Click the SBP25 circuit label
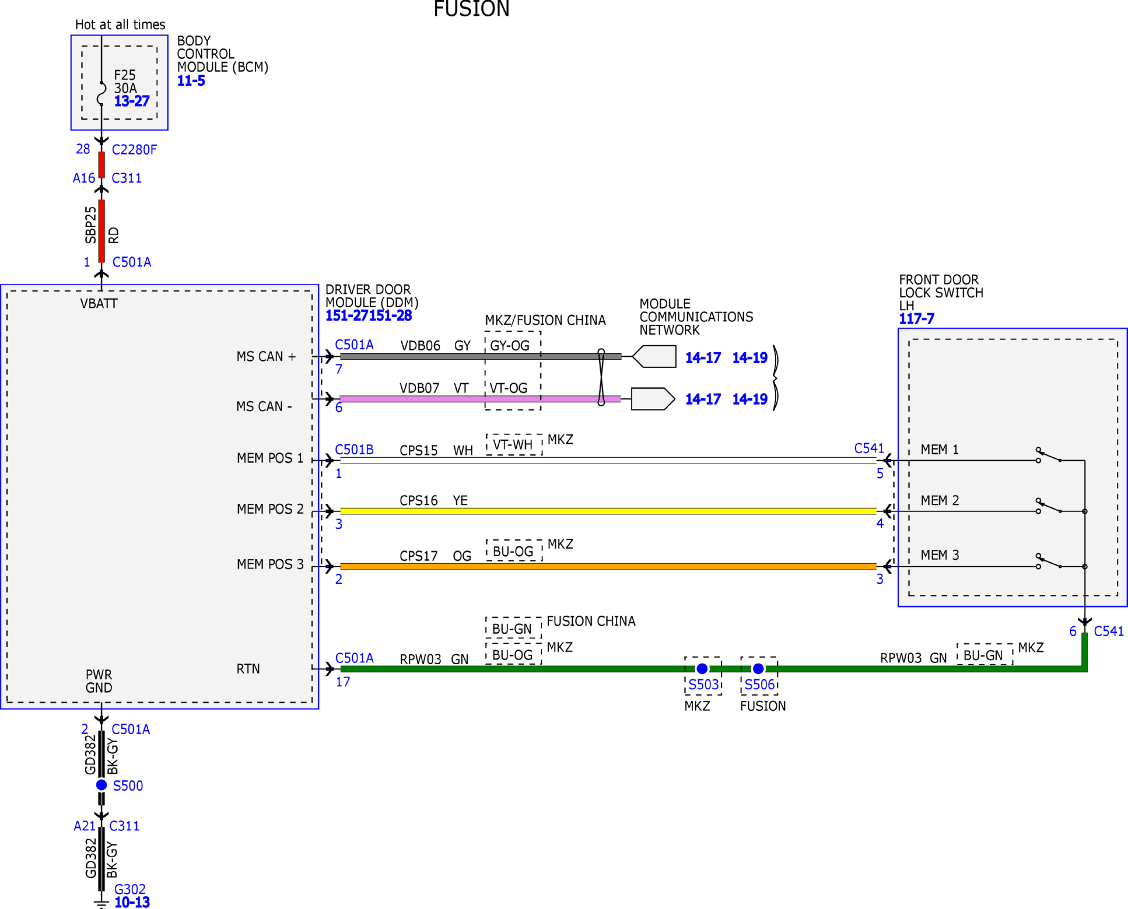This screenshot has width=1128, height=909. [x=91, y=225]
